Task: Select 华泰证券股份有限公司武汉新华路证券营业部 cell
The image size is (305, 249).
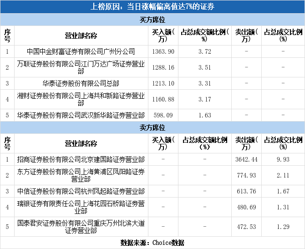Action: point(81,115)
